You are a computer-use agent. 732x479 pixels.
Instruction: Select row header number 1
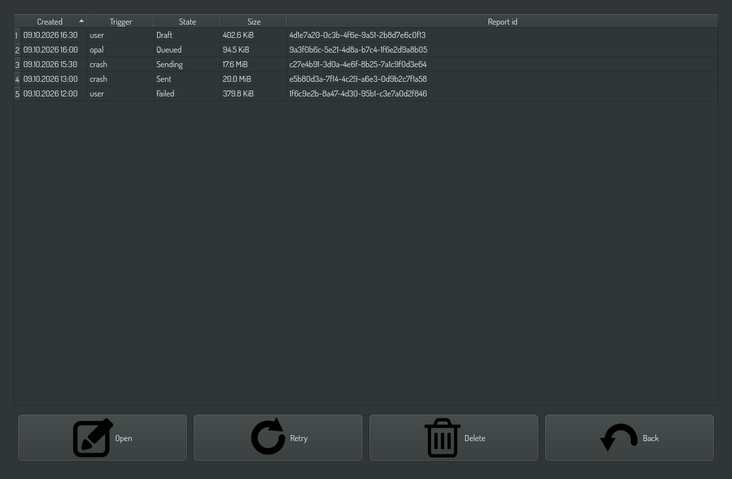point(17,35)
